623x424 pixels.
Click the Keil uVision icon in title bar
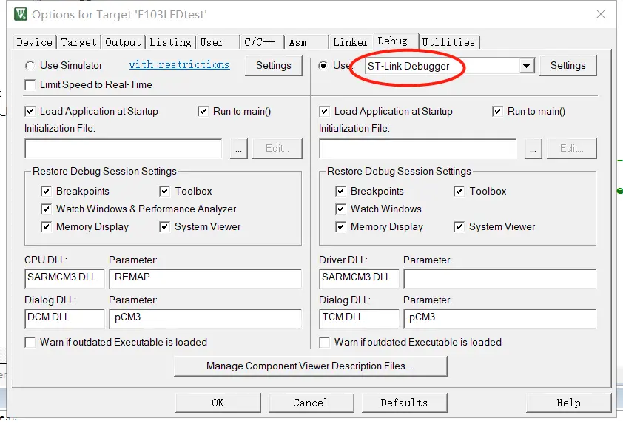(20, 14)
